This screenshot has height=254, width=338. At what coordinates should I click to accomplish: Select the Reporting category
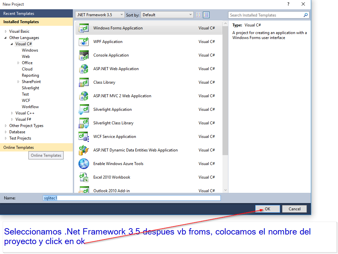(30, 75)
